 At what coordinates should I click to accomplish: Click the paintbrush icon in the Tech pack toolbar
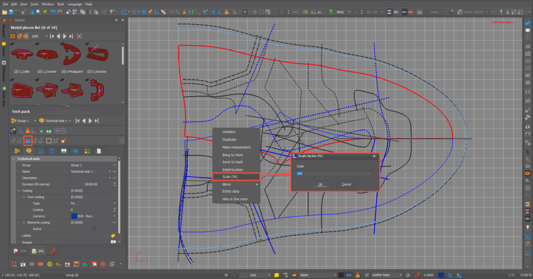(64, 140)
